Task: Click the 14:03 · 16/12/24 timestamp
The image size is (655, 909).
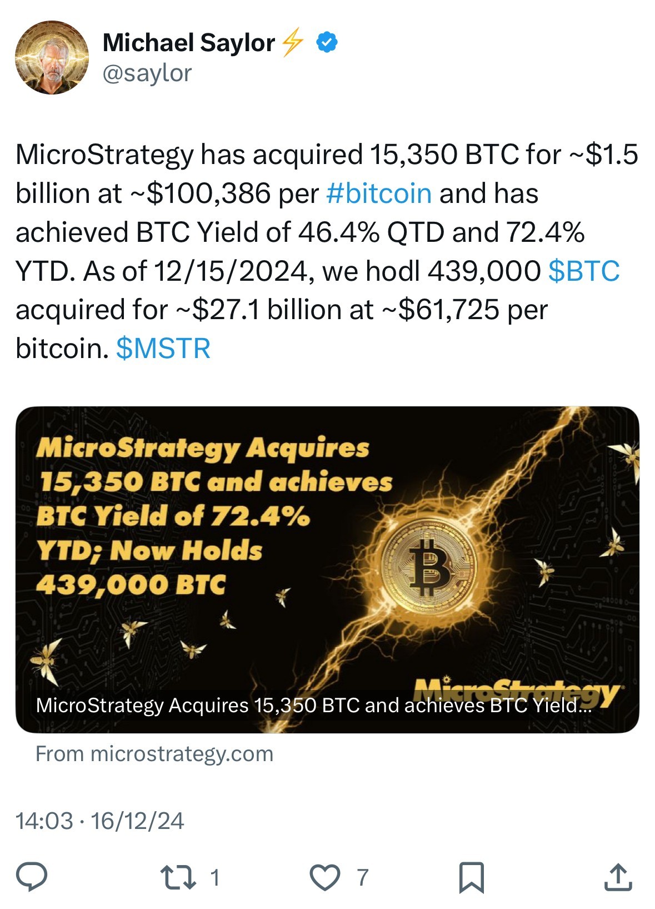Action: click(x=100, y=821)
